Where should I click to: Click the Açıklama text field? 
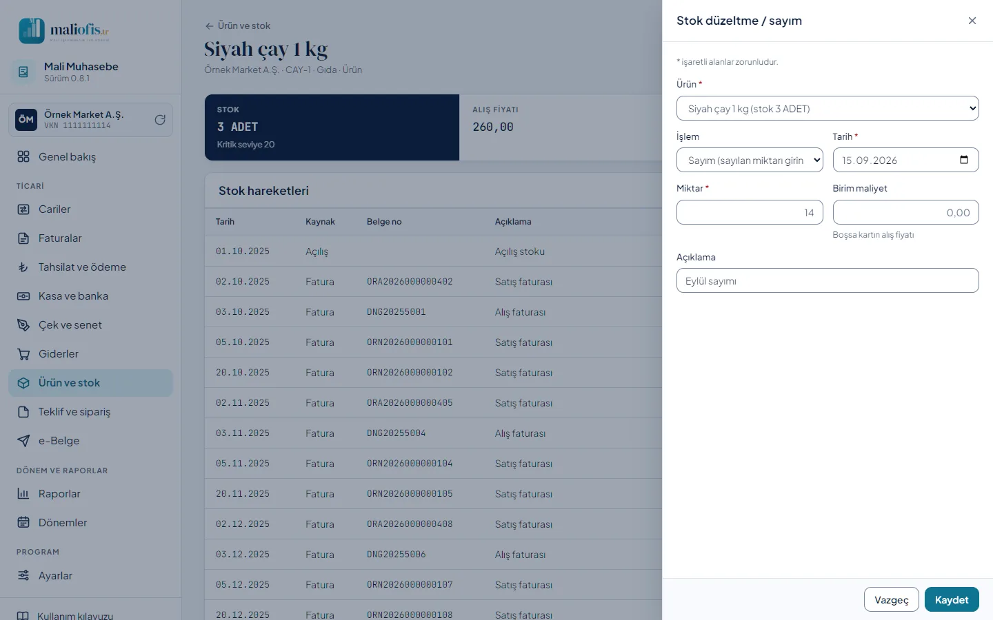pos(827,280)
